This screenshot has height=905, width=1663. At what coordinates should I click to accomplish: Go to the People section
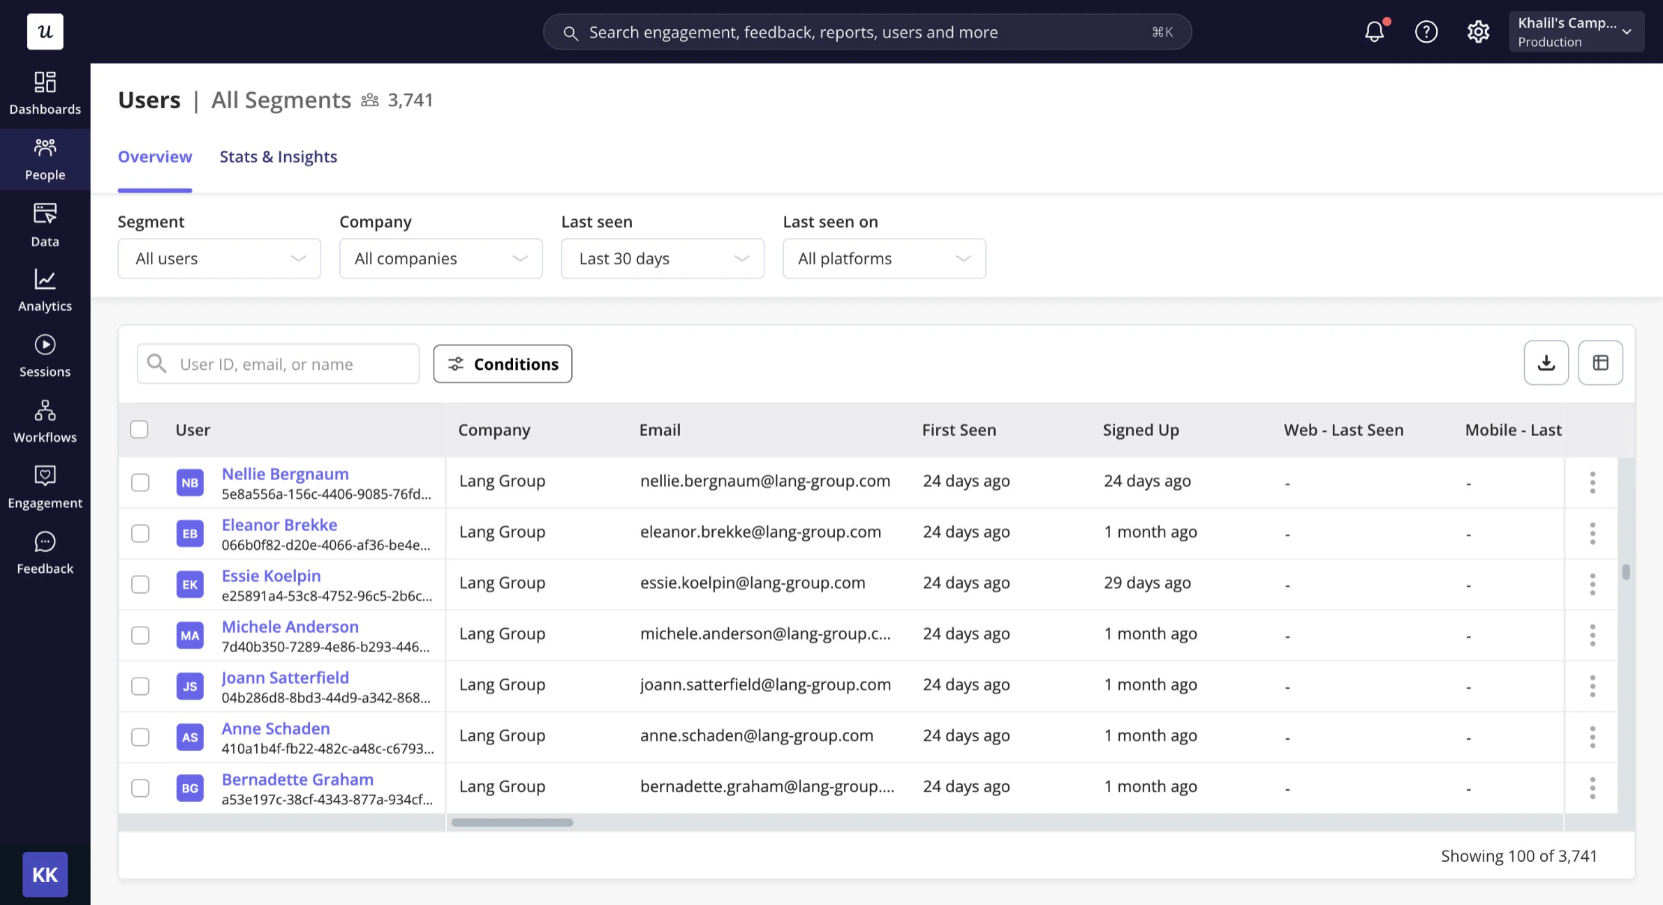click(45, 159)
